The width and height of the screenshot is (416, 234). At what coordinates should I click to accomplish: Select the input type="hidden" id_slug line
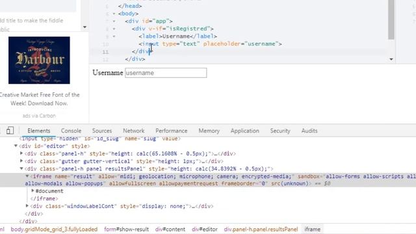point(99,138)
